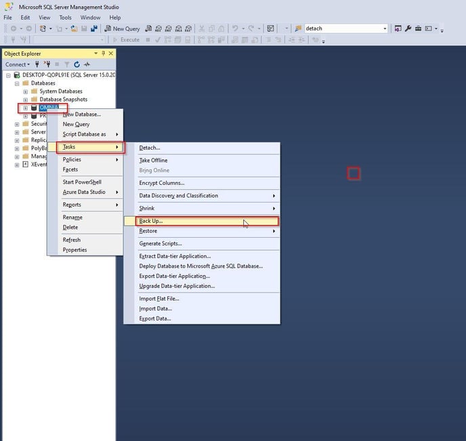The width and height of the screenshot is (466, 441).
Task: Click the New Project toolbar icon
Action: (x=43, y=28)
